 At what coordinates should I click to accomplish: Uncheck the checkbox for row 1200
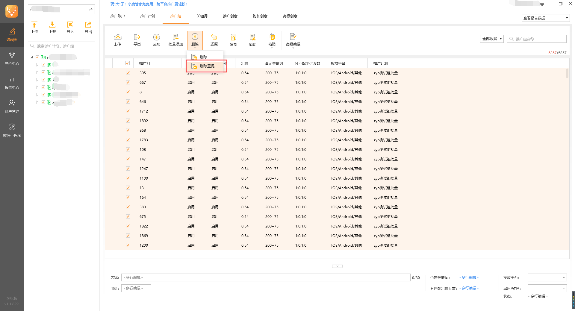pyautogui.click(x=128, y=245)
